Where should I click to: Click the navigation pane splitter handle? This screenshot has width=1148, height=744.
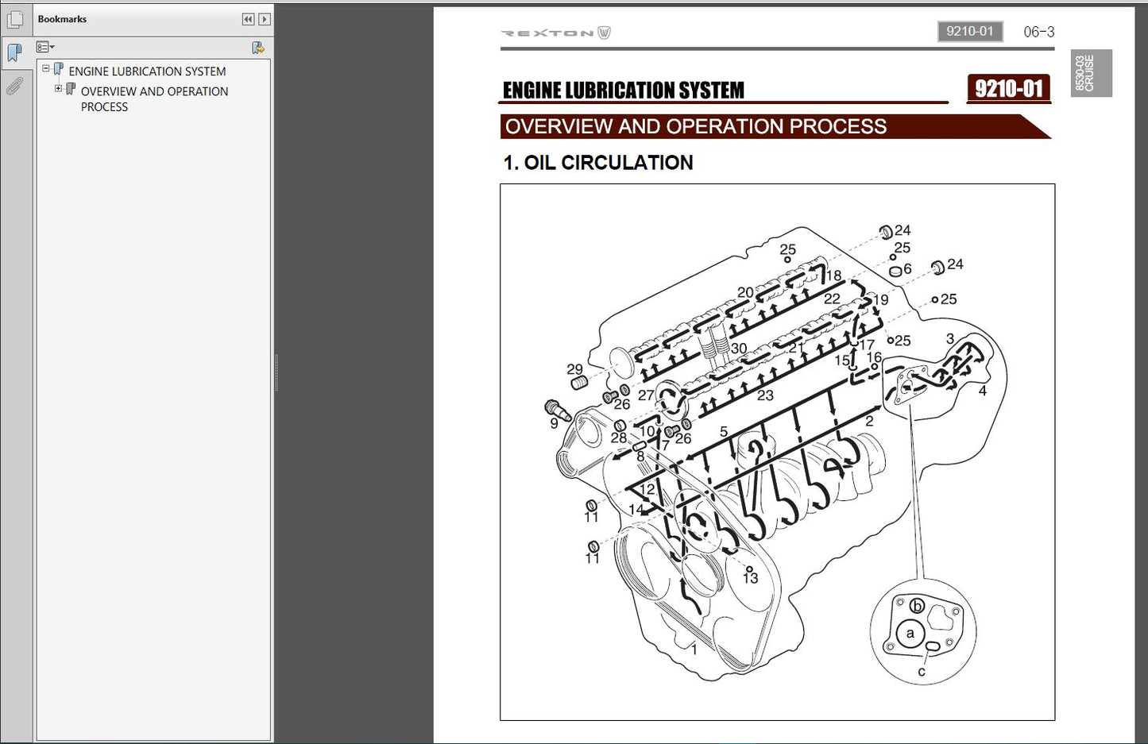pos(276,373)
